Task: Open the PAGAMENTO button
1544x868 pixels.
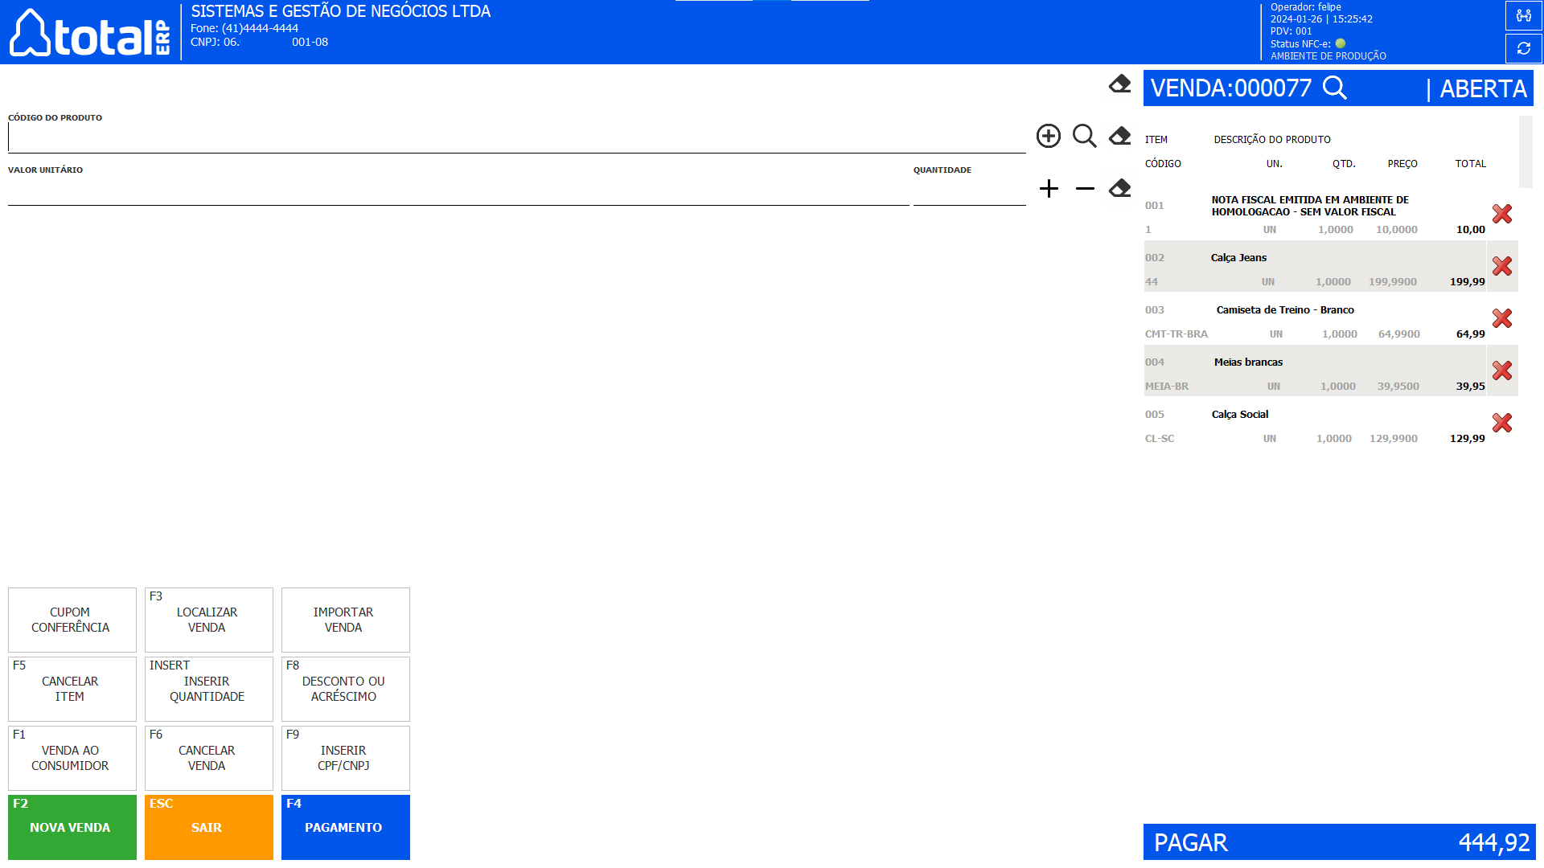Action: point(345,827)
